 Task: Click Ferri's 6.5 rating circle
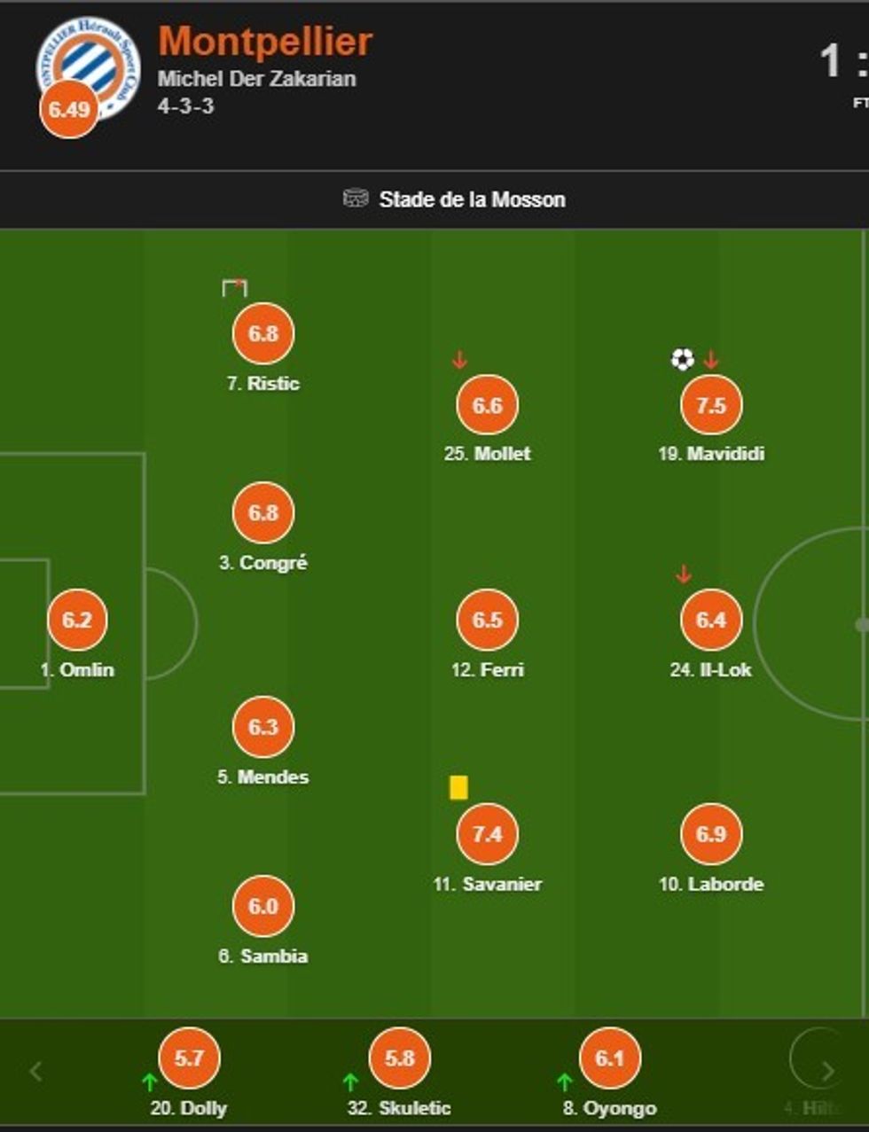(487, 620)
